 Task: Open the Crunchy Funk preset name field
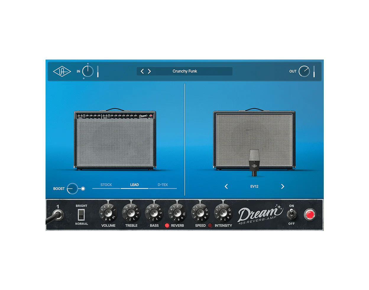185,71
